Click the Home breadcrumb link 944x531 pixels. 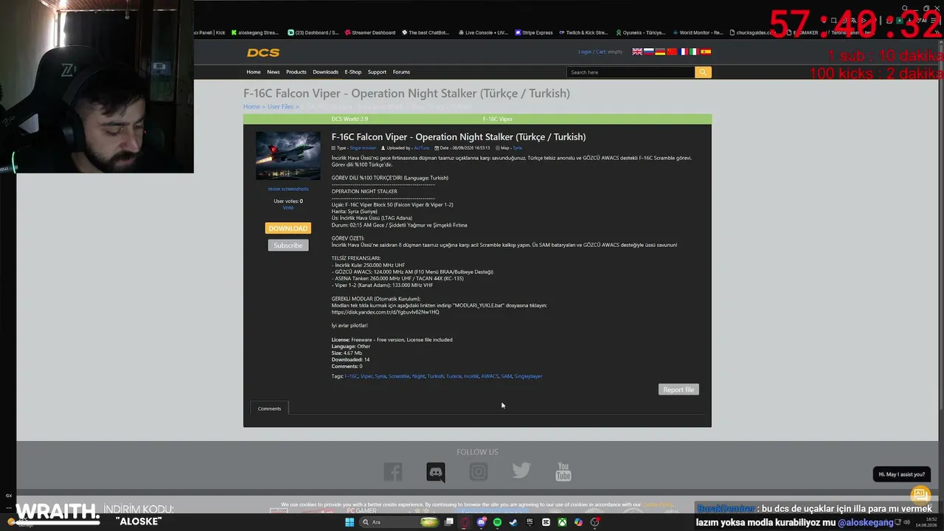point(251,107)
